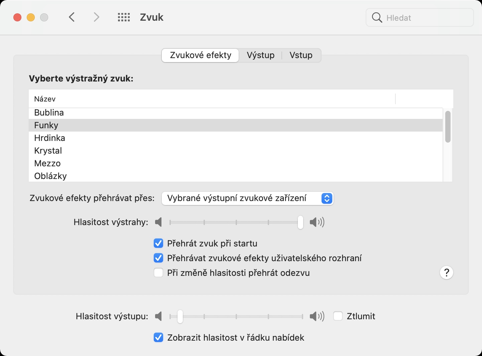
Task: Click the Hlasitost výstrahy slider knob
Action: 300,222
